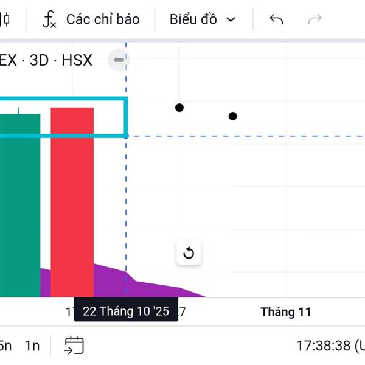
Task: Open the fx indicators icon
Action: [49, 19]
